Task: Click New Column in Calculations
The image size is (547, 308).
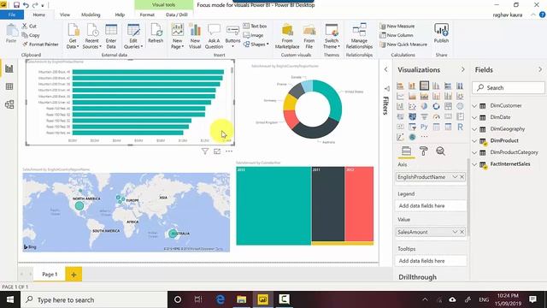Action: [397, 35]
